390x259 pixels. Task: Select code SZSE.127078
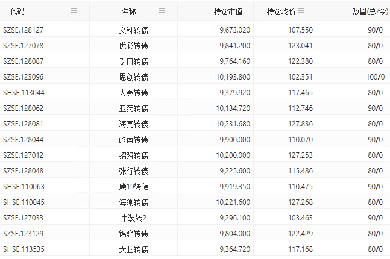point(23,46)
